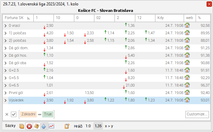Image resolution: width=213 pixels, height=132 pixels.
Task: Open the Customize... filter button
Action: pos(197,114)
